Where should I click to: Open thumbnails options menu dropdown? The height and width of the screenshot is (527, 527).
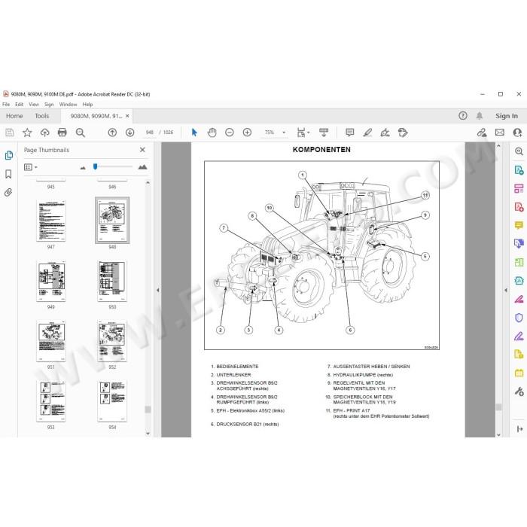pyautogui.click(x=31, y=167)
